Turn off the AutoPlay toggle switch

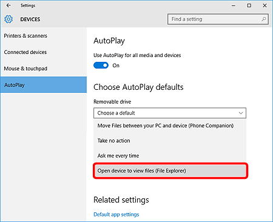101,66
